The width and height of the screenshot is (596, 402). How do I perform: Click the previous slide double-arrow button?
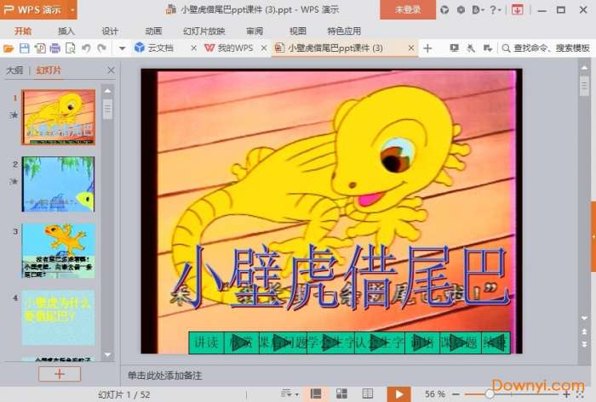pos(584,331)
